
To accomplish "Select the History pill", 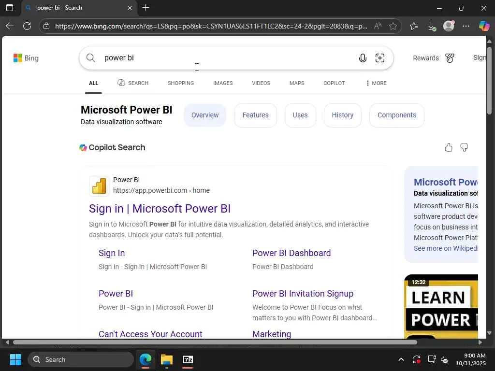I will coord(343,115).
